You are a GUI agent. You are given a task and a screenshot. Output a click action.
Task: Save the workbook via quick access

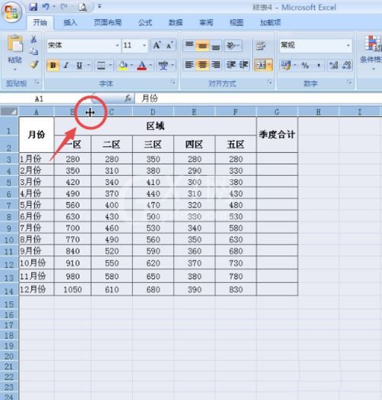(x=33, y=7)
